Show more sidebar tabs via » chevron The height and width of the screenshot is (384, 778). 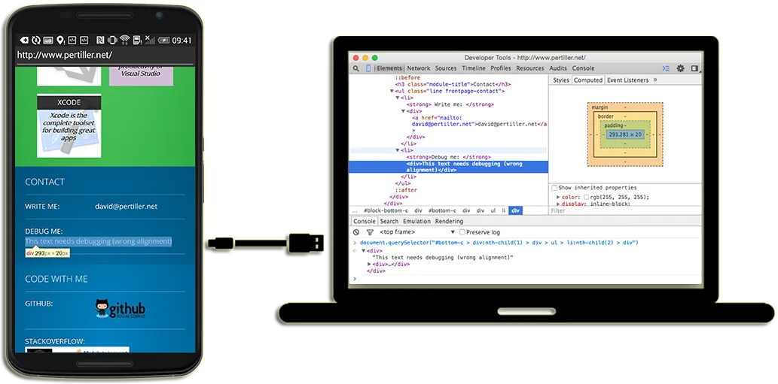(655, 80)
